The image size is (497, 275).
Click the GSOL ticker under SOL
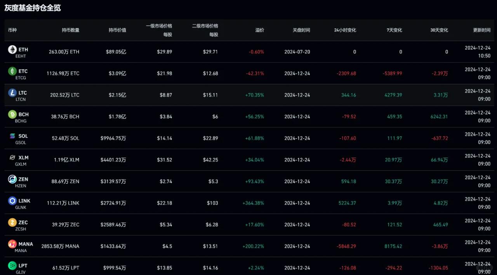(21, 143)
